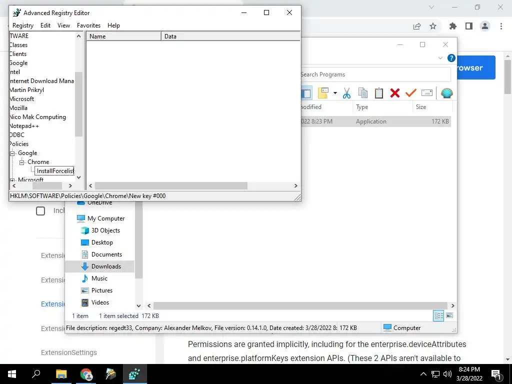Click the registry tree scroll up arrow
This screenshot has width=512, height=384.
click(78, 36)
